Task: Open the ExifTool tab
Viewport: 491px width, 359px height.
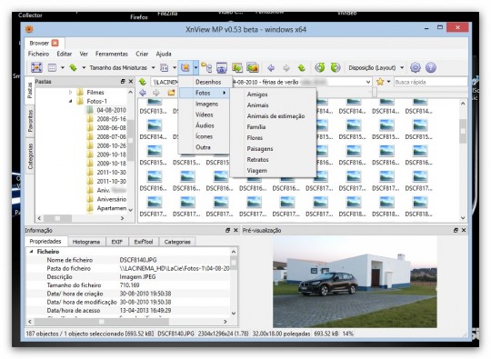Action: click(144, 242)
